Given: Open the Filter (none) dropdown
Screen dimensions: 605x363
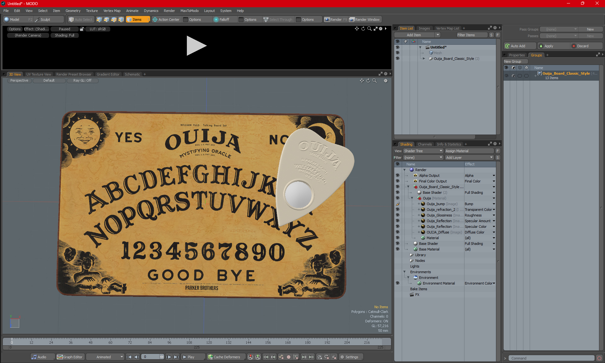Looking at the screenshot, I should pyautogui.click(x=423, y=158).
